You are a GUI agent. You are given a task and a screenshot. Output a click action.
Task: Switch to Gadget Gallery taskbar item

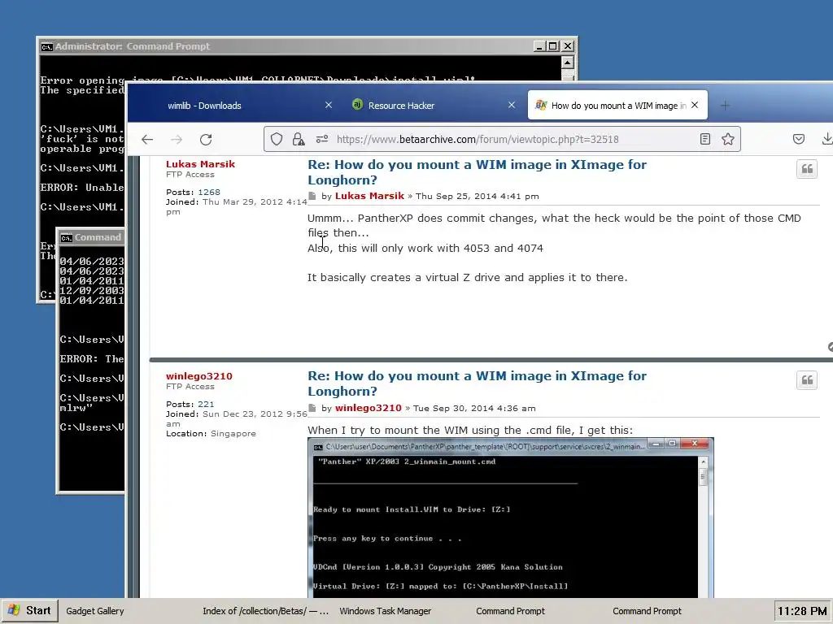tap(94, 611)
